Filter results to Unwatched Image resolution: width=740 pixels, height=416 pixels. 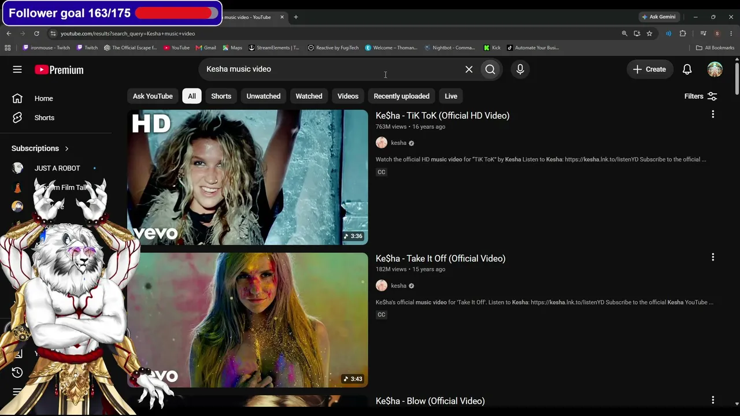pos(264,96)
